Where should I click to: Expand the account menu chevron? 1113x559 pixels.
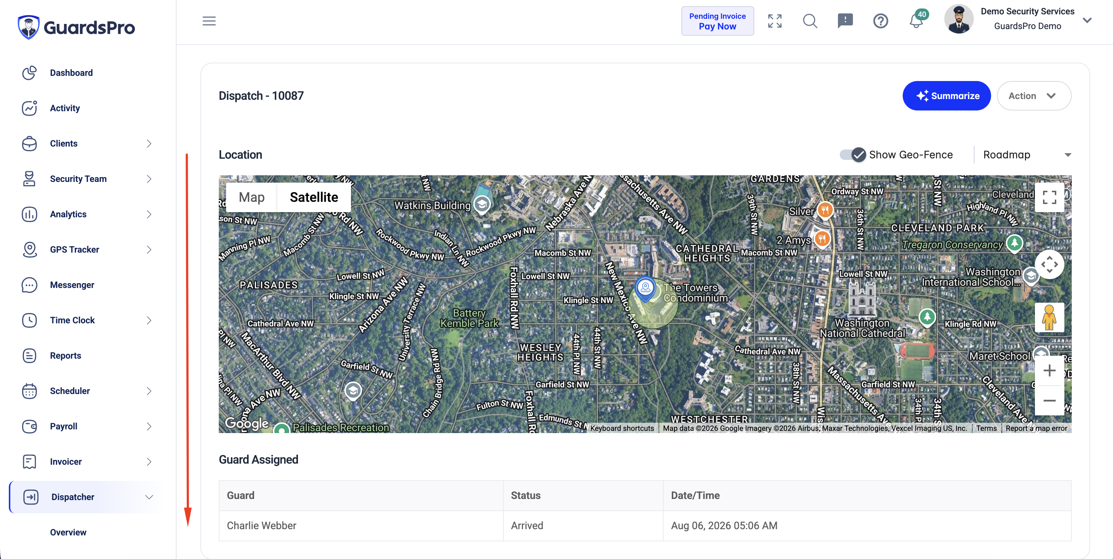pos(1088,20)
